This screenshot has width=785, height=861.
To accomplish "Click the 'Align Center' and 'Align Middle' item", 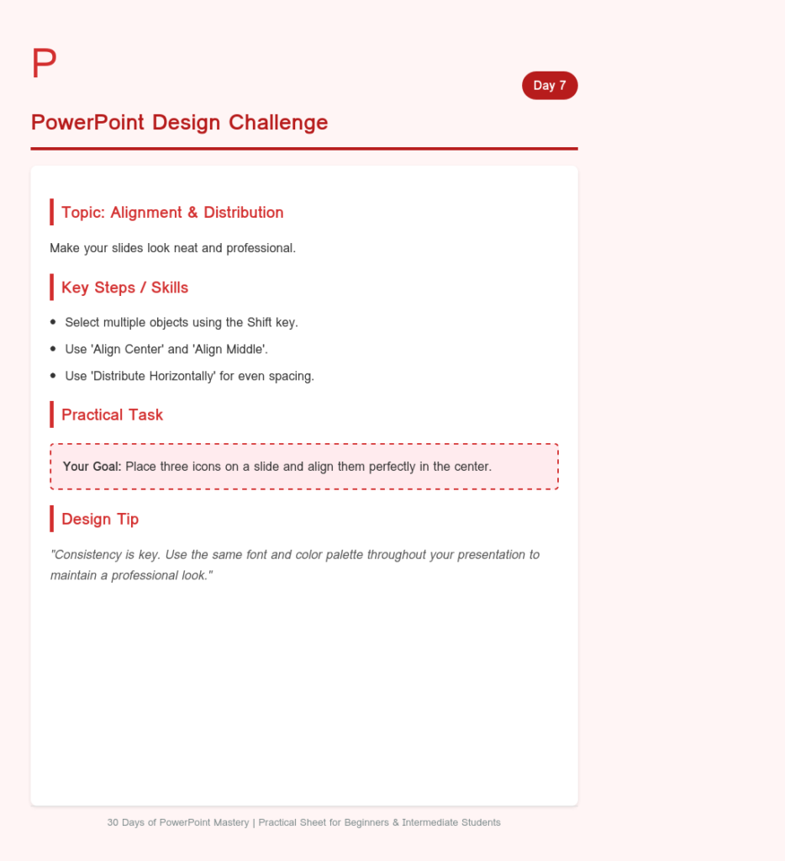I will [166, 349].
